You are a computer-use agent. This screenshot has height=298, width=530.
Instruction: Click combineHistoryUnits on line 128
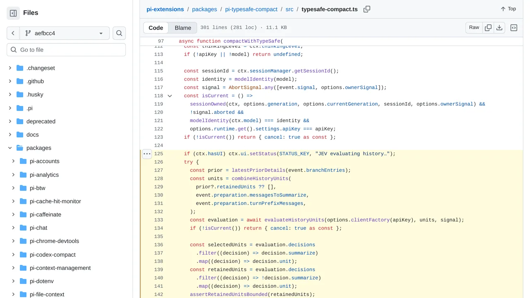pos(260,178)
